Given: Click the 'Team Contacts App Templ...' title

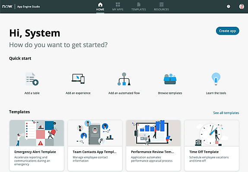Looking at the screenshot, I should (x=95, y=152).
